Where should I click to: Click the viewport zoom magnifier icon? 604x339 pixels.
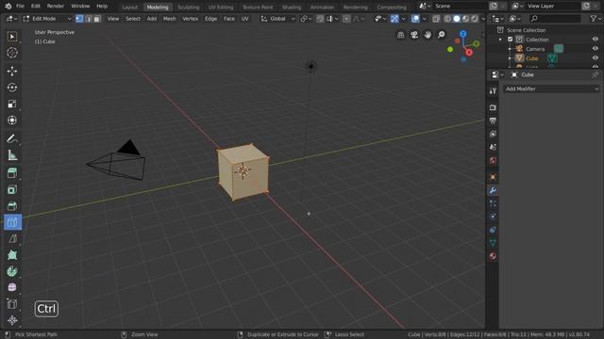click(441, 35)
